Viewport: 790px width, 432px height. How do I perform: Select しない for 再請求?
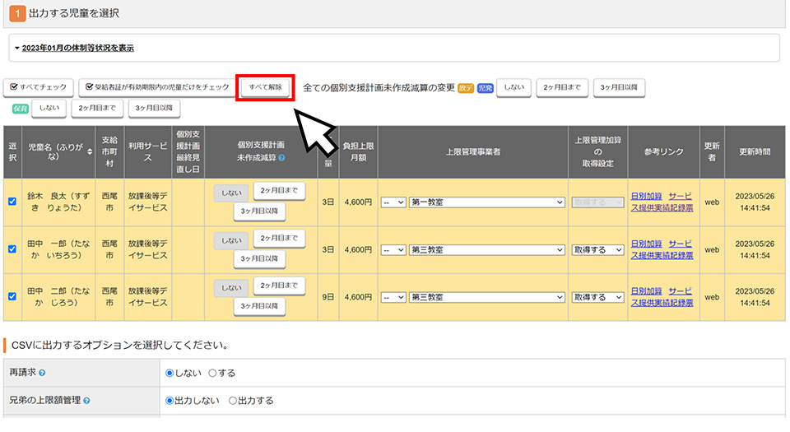pyautogui.click(x=170, y=373)
